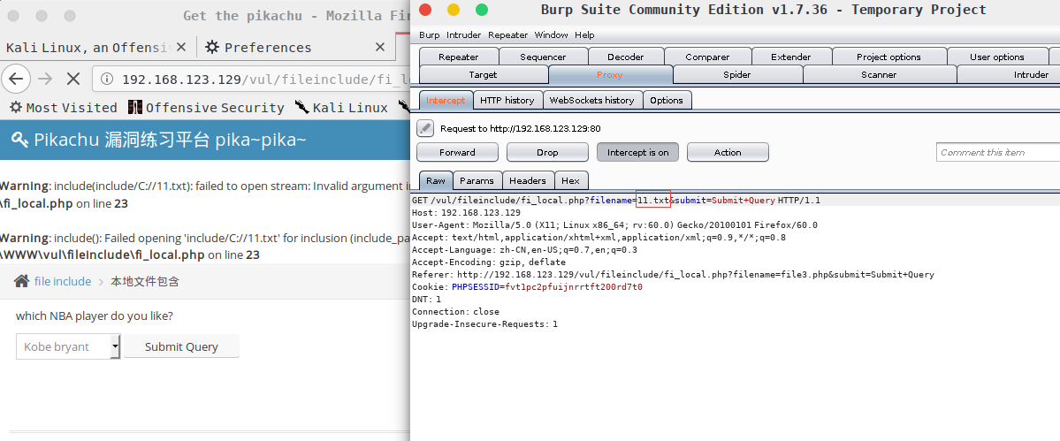The width and height of the screenshot is (1060, 441).
Task: Switch to Sequencer tab
Action: [543, 57]
